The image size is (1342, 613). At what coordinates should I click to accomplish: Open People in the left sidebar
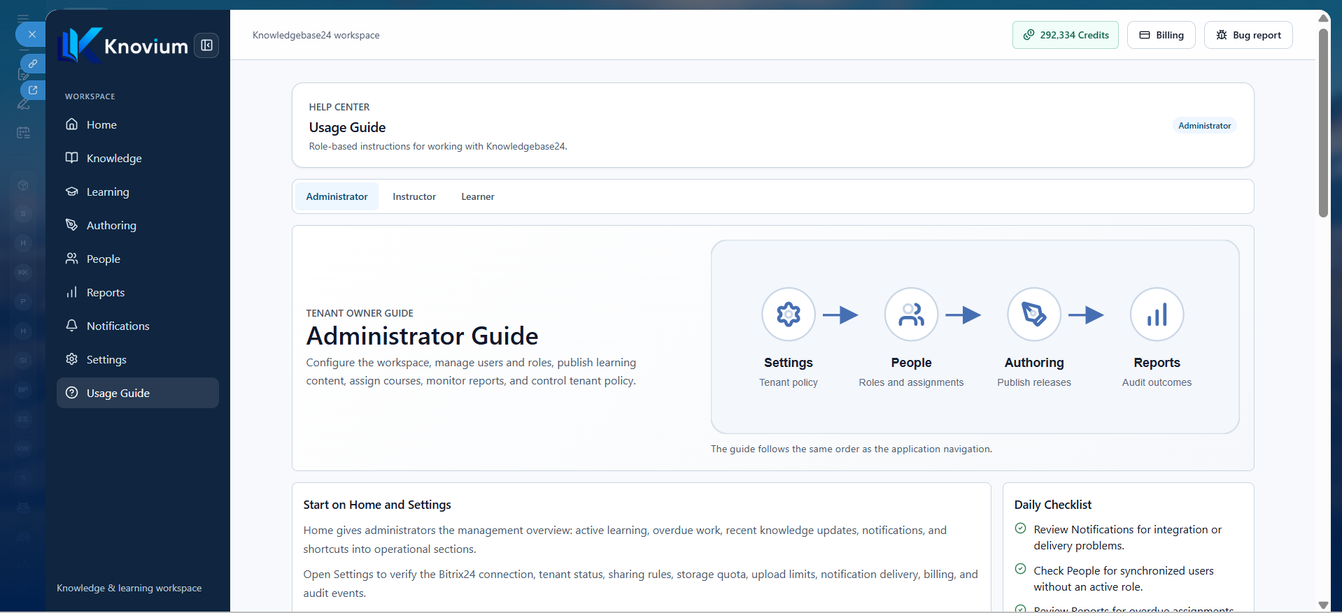[138, 259]
